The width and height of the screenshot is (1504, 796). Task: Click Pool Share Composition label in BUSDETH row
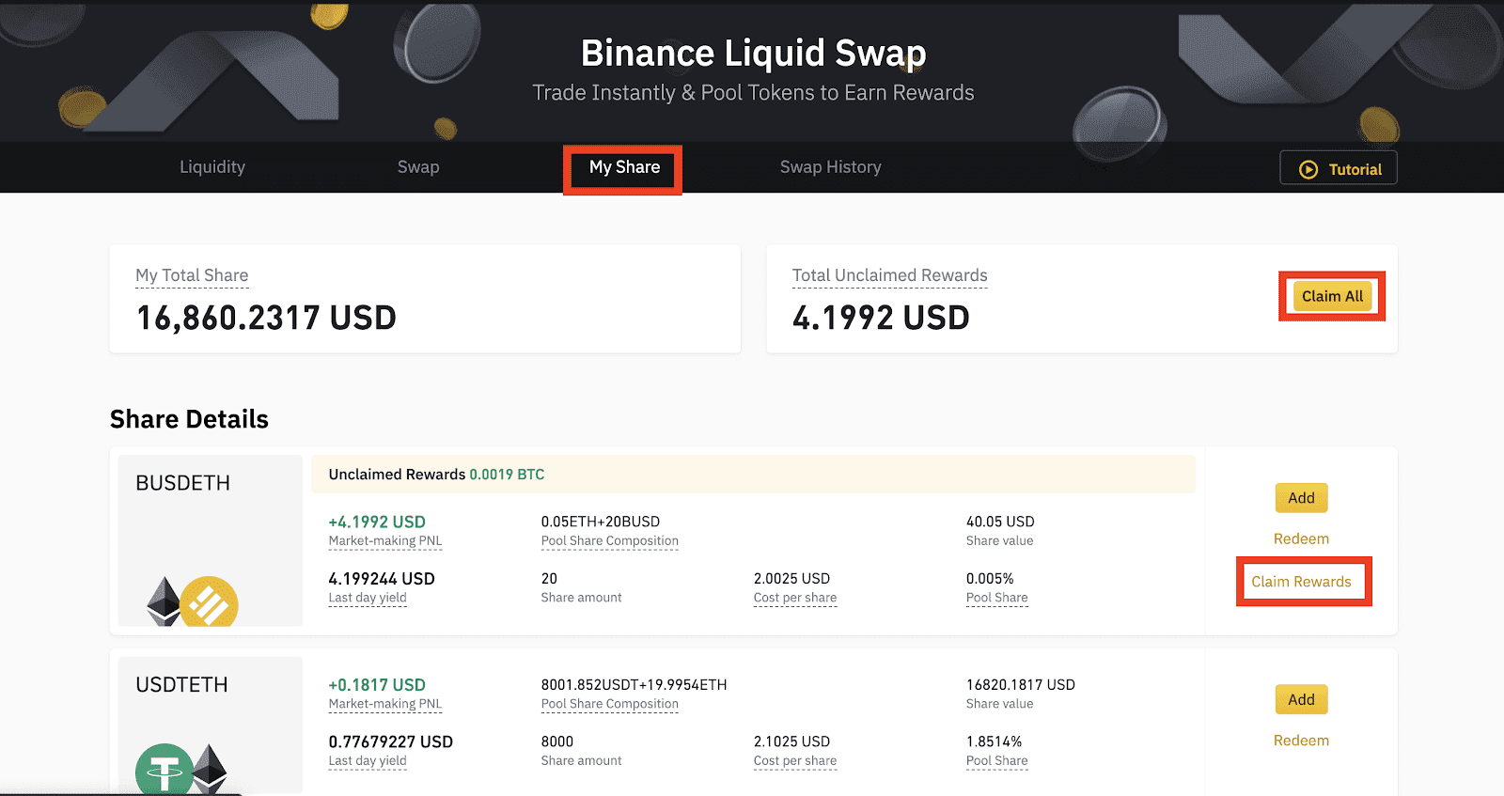[610, 541]
